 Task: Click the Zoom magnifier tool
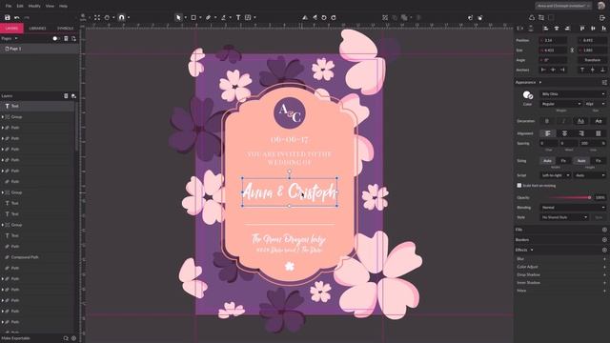coord(83,17)
